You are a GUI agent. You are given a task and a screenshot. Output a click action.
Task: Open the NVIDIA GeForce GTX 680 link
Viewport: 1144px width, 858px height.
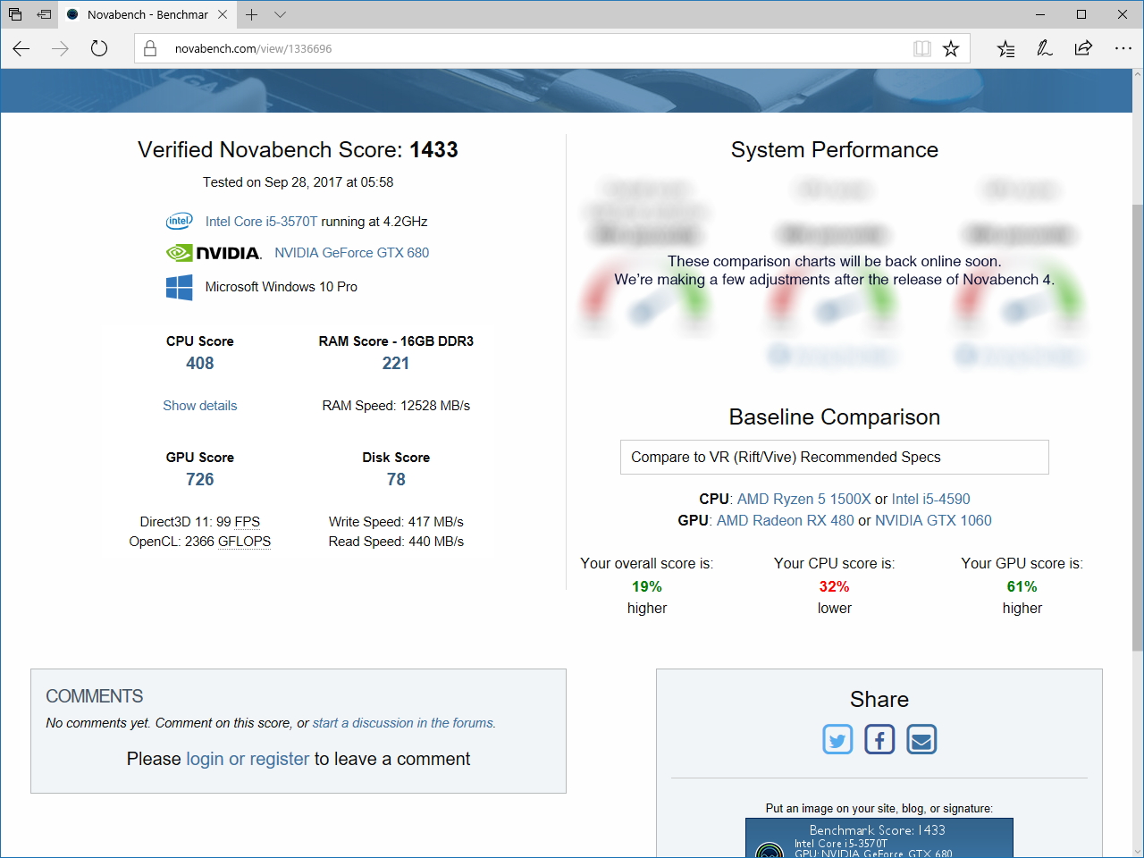coord(352,253)
